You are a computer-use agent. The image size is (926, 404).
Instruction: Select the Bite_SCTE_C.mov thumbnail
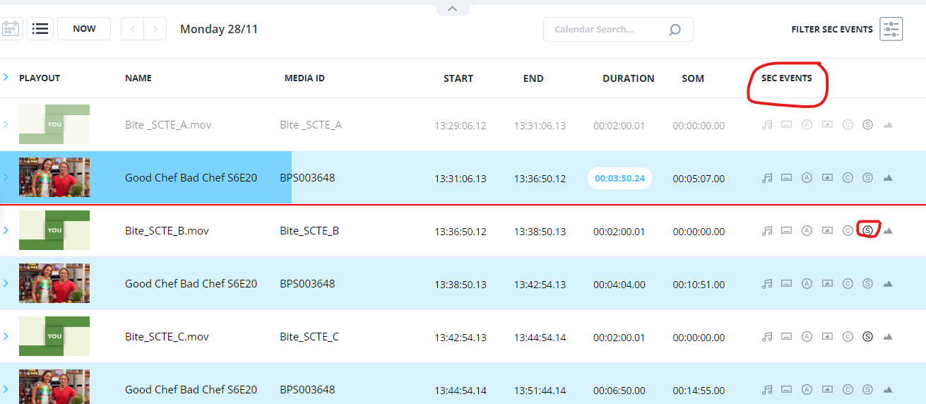click(x=54, y=336)
